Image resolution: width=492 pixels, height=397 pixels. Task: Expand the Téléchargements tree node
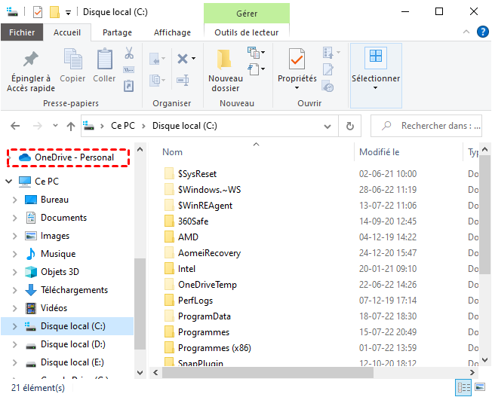[x=15, y=290]
